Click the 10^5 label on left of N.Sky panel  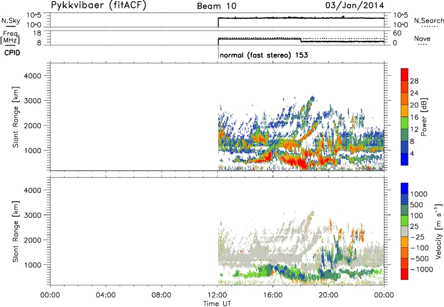pyautogui.click(x=34, y=16)
